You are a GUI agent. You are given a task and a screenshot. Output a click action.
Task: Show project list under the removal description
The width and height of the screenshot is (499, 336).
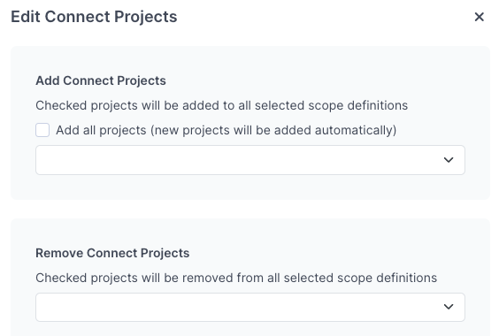click(x=250, y=307)
